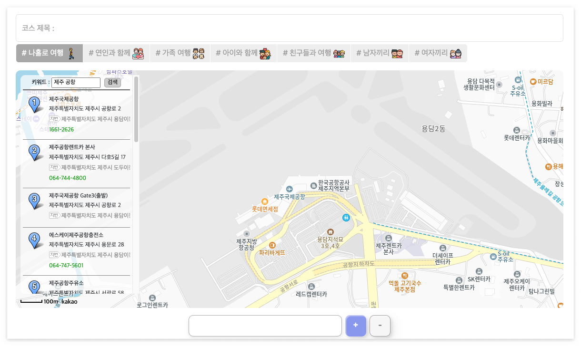581x346 pixels.
Task: Click the 로그인렌트카 car icon
Action: pyautogui.click(x=152, y=298)
